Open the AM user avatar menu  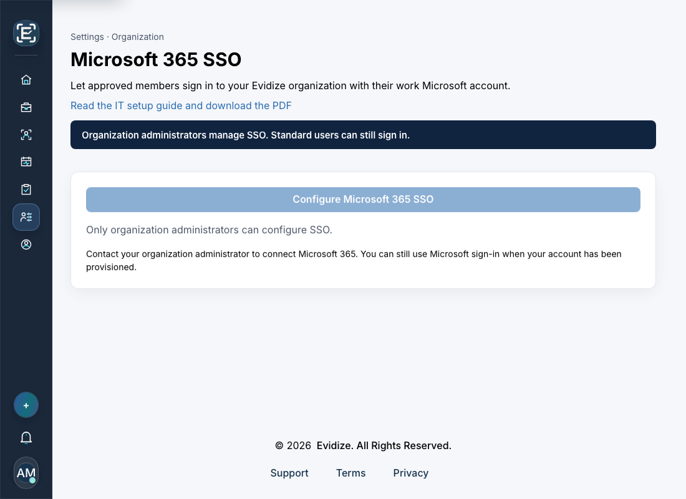click(x=26, y=473)
